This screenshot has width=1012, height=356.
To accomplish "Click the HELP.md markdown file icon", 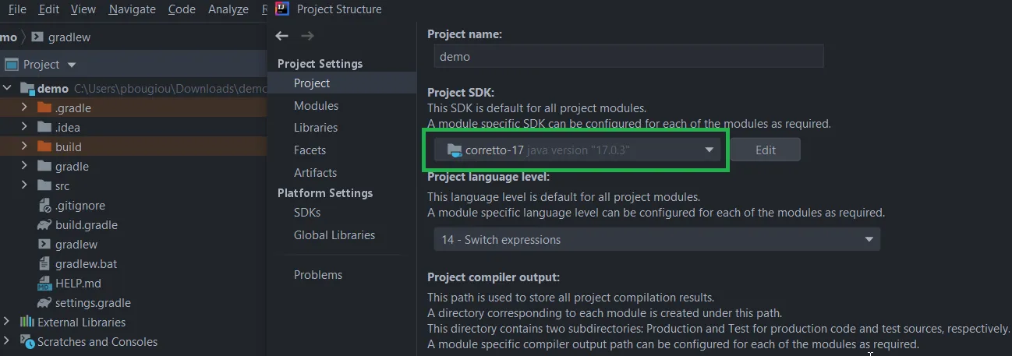I will tap(44, 284).
